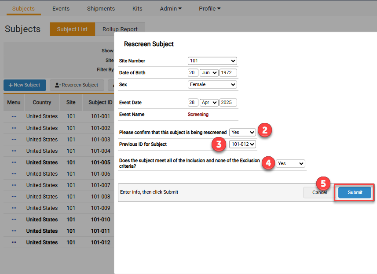The width and height of the screenshot is (377, 274).
Task: Click the Event Date year field
Action: [228, 102]
